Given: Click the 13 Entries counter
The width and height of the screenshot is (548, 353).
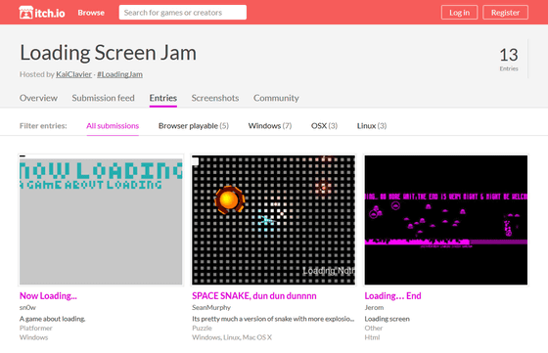Looking at the screenshot, I should [509, 59].
